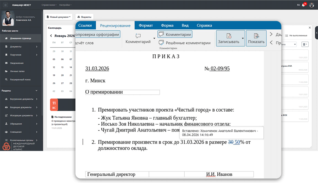Screen dimensions: 318x183
Task: Open the Новый документ dropdown
Action: tap(59, 17)
